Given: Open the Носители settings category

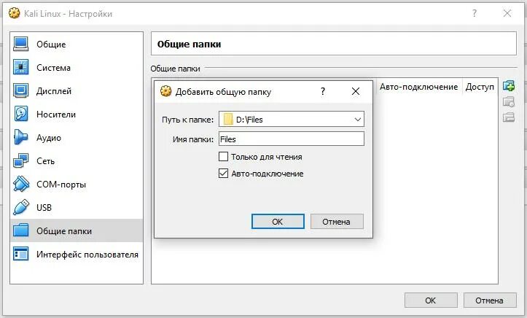Looking at the screenshot, I should [x=77, y=115].
